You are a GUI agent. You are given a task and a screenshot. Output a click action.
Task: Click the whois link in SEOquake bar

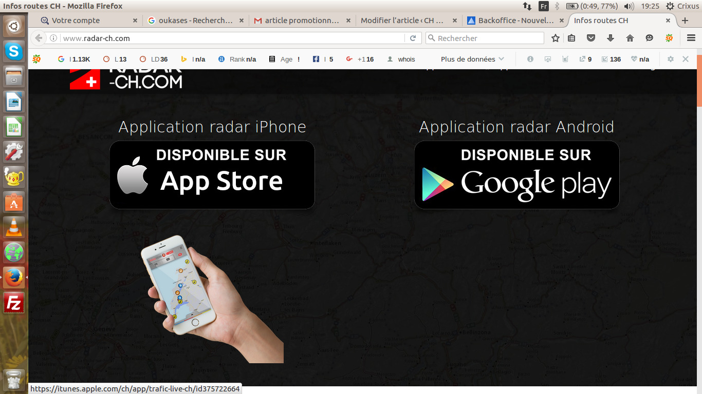(x=401, y=59)
